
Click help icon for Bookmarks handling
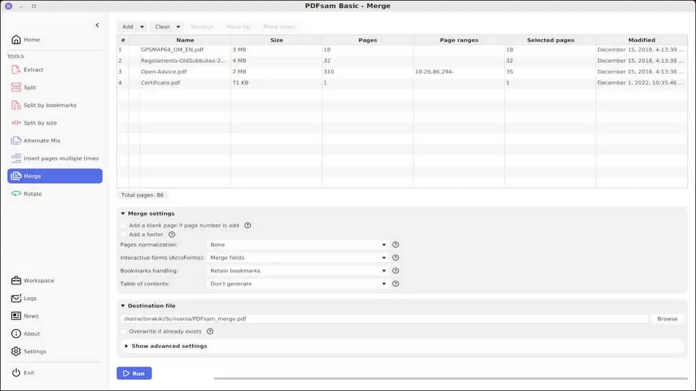(x=396, y=271)
